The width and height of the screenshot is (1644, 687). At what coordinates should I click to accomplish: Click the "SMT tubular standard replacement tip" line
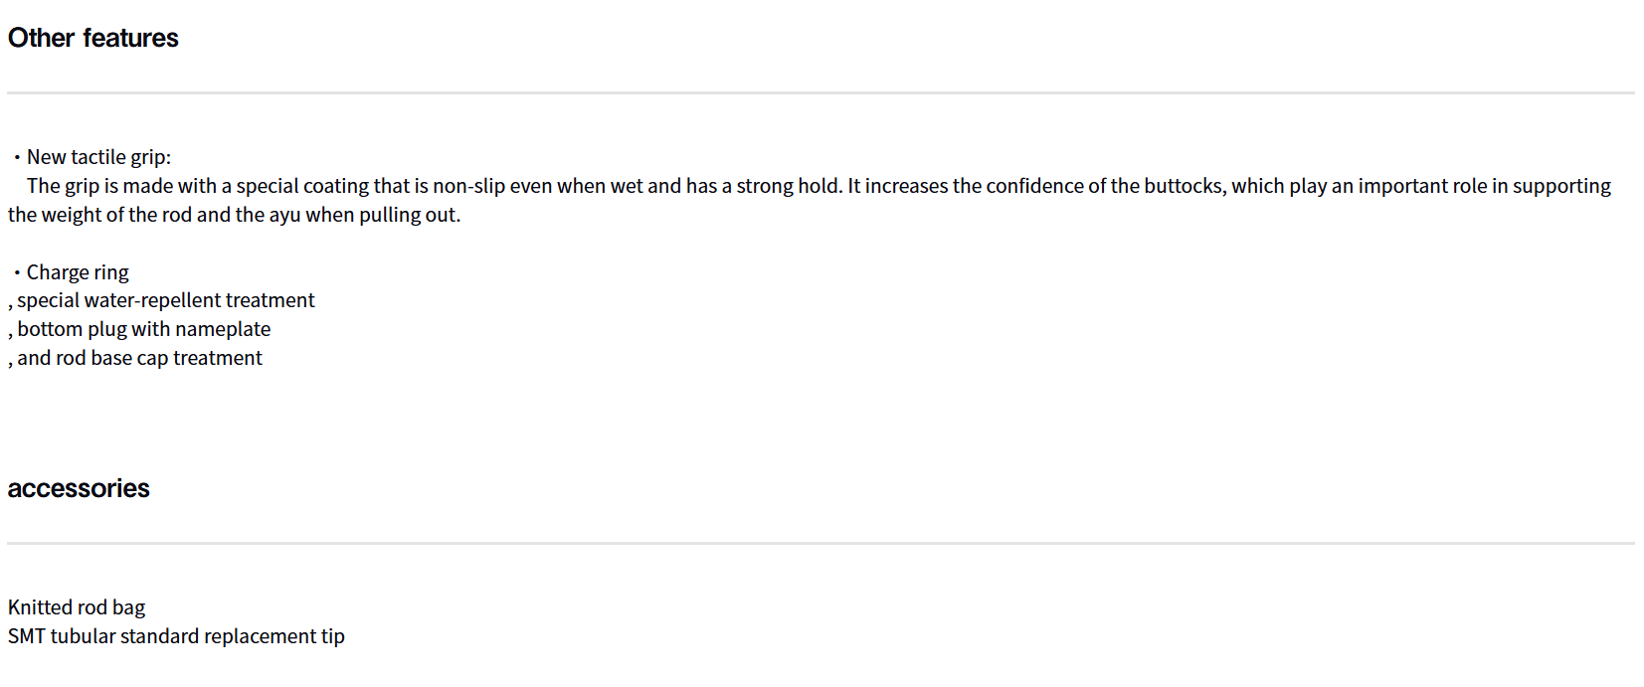tap(176, 636)
